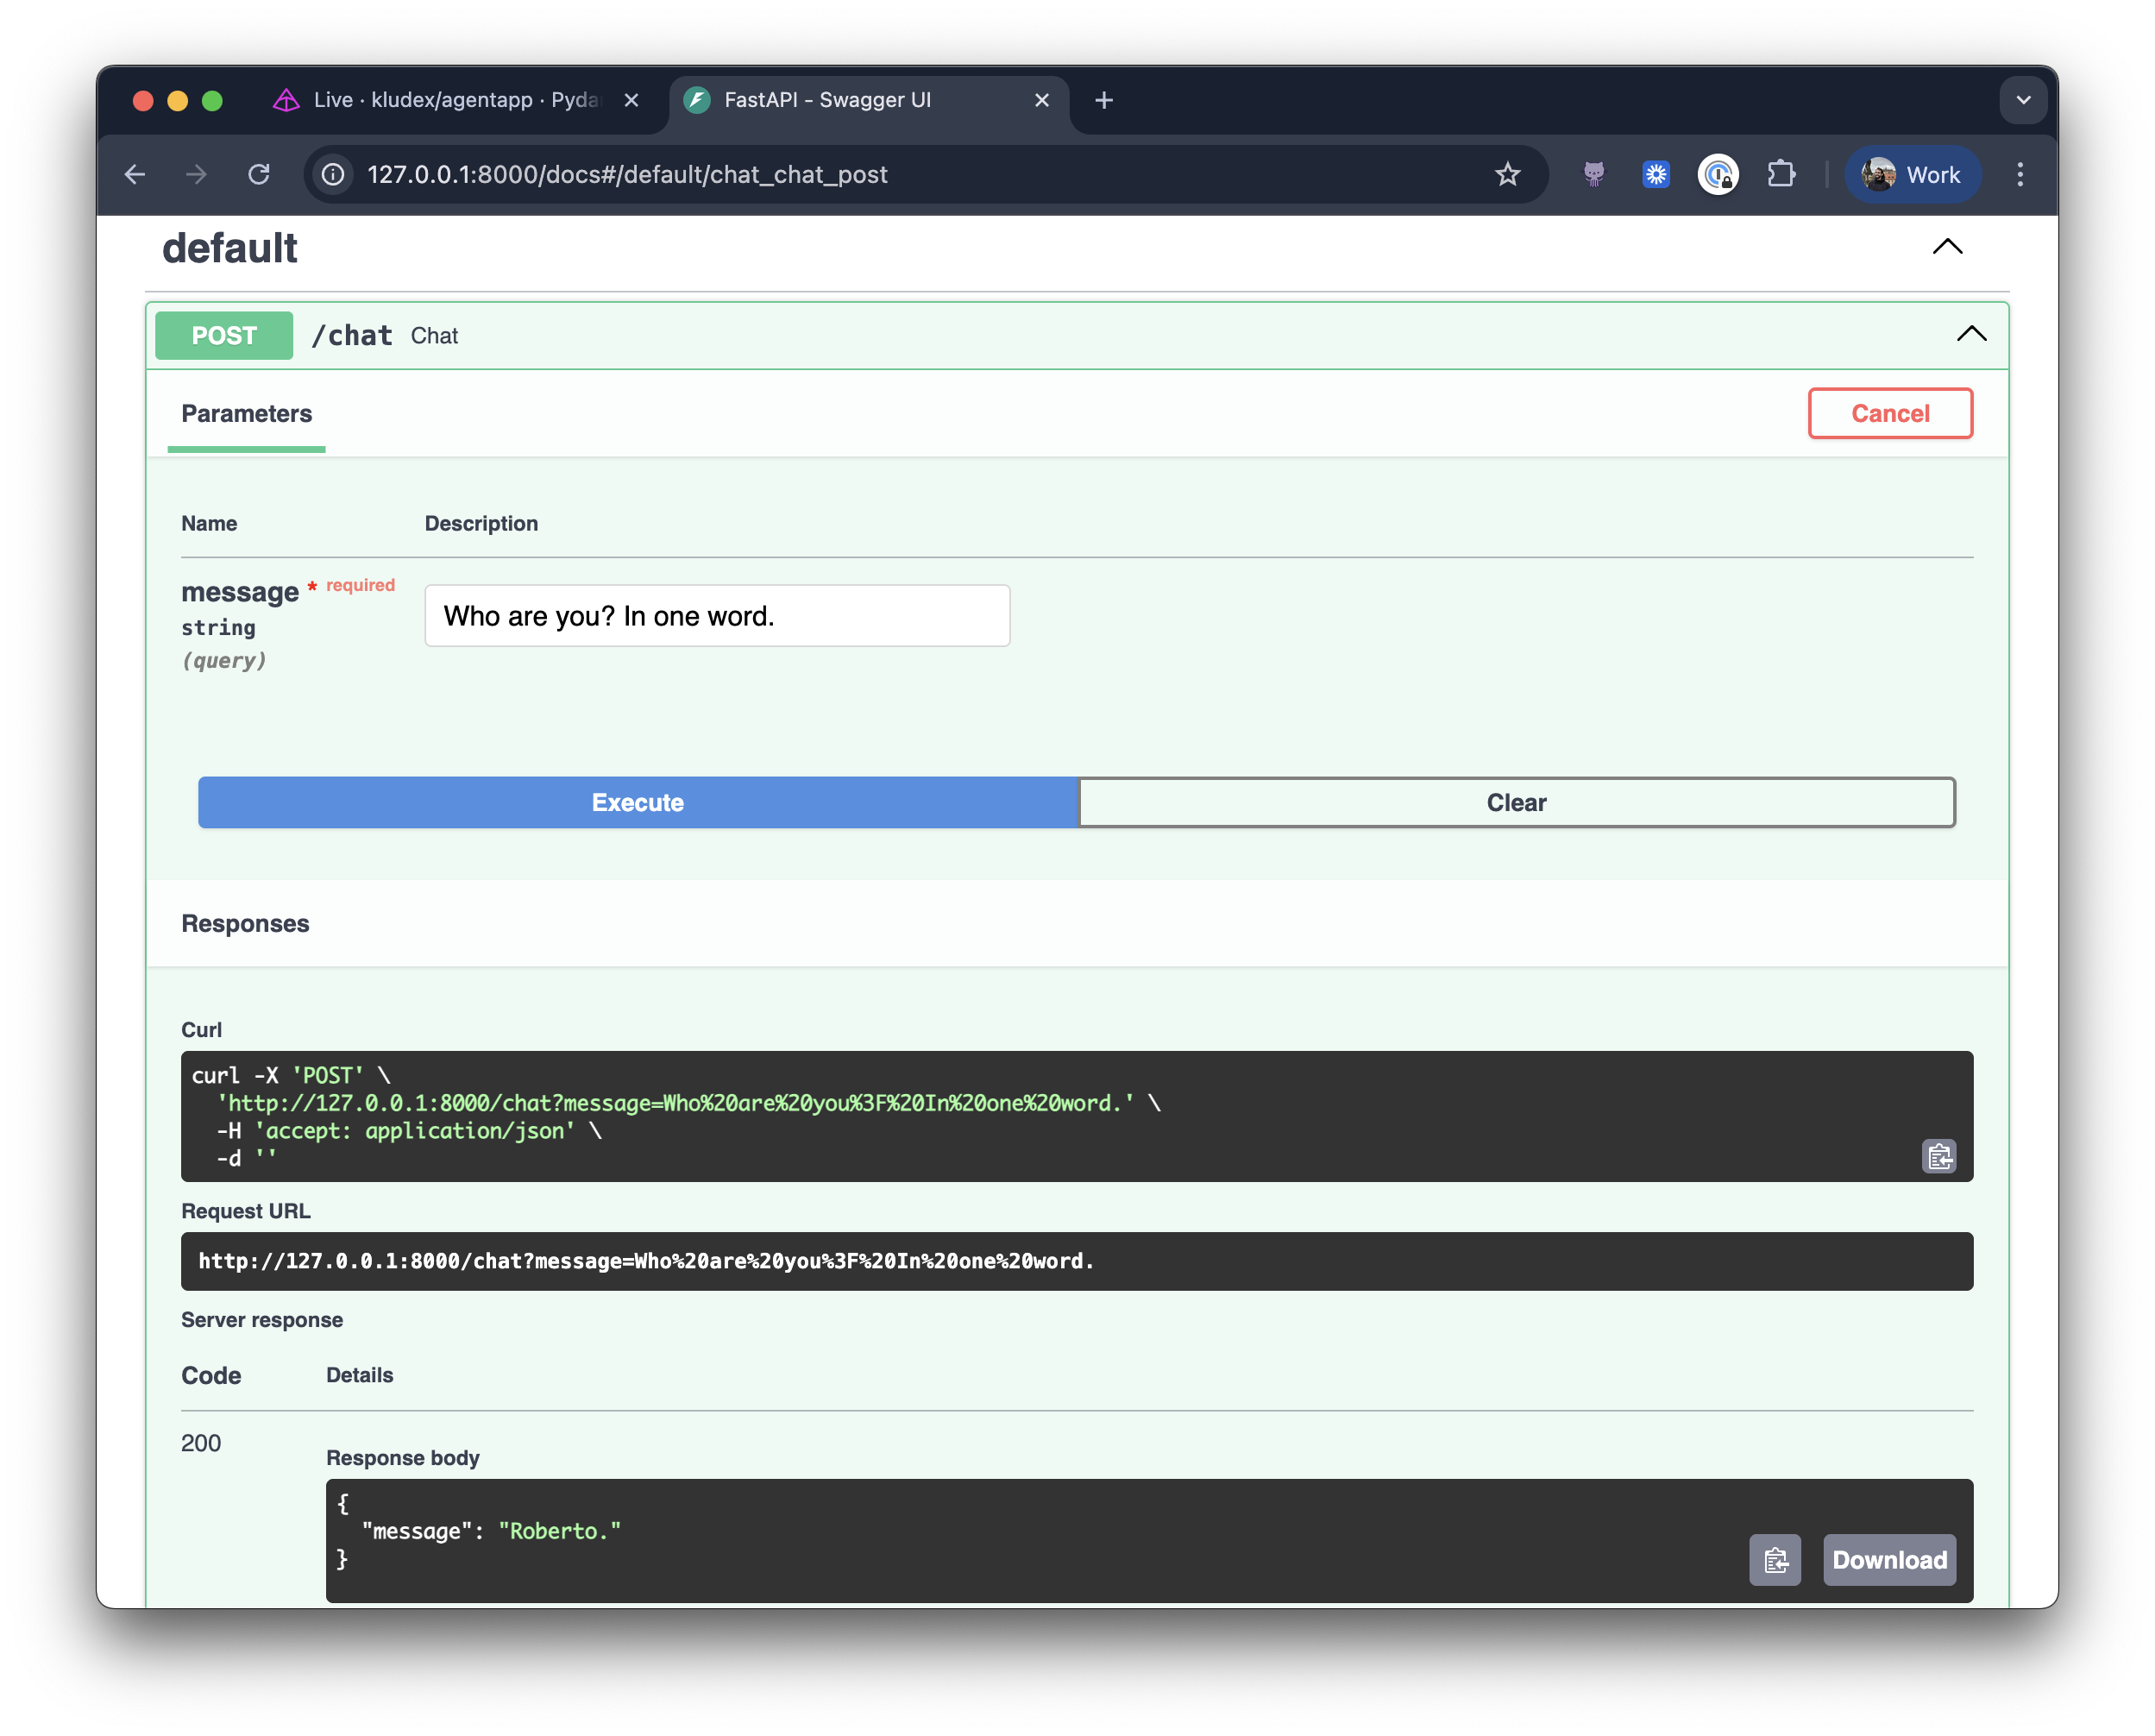The width and height of the screenshot is (2155, 1736).
Task: Open the GitHub browser extension
Action: point(1593,174)
